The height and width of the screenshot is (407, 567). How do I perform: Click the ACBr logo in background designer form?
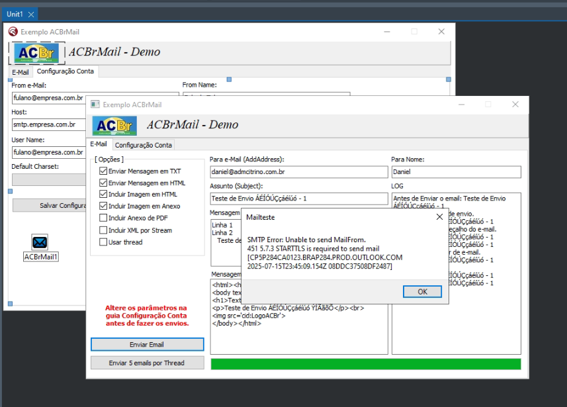(x=36, y=53)
